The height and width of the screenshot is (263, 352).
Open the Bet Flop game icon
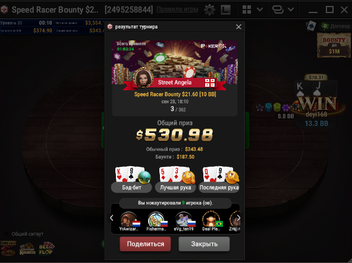[x=46, y=249]
